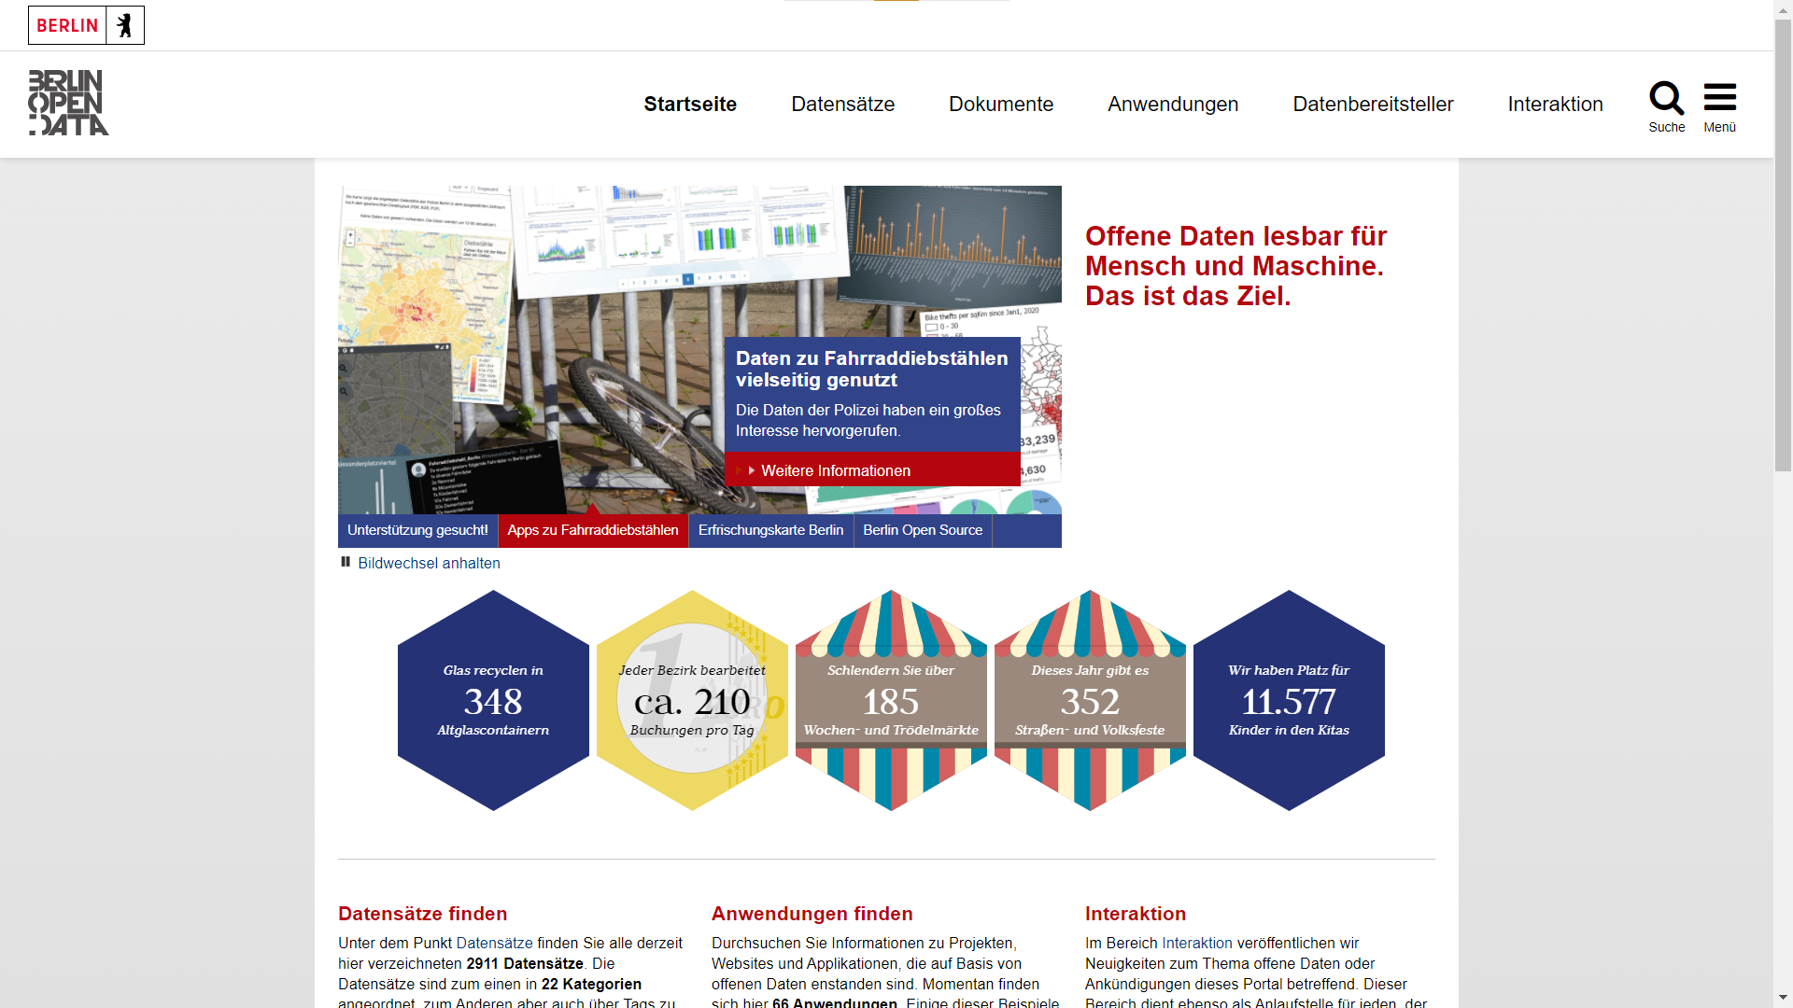Open the Datensätze menu item
Screen dimensions: 1793x1008
[842, 104]
